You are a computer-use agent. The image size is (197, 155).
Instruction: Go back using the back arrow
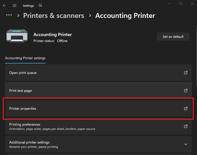click(4, 5)
